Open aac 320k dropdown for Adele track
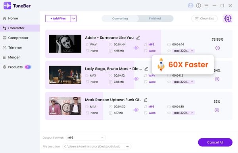Image resolution: width=238 pixels, height=153 pixels. tap(183, 51)
